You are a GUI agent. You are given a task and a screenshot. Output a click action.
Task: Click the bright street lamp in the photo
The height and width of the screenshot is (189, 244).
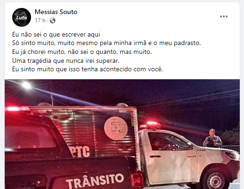click(x=26, y=85)
